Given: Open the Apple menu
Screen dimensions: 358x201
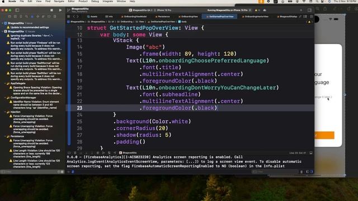Looking at the screenshot, I should (3, 1).
